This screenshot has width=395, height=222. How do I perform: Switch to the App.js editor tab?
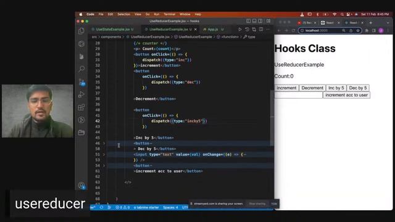point(213,30)
